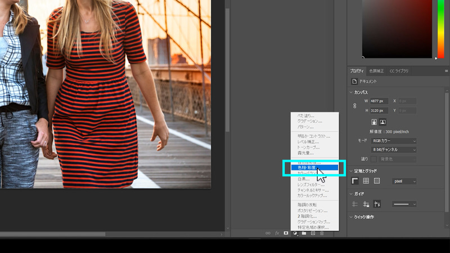Image resolution: width=450 pixels, height=253 pixels.
Task: Collapse the クイック操作 section
Action: pos(351,217)
